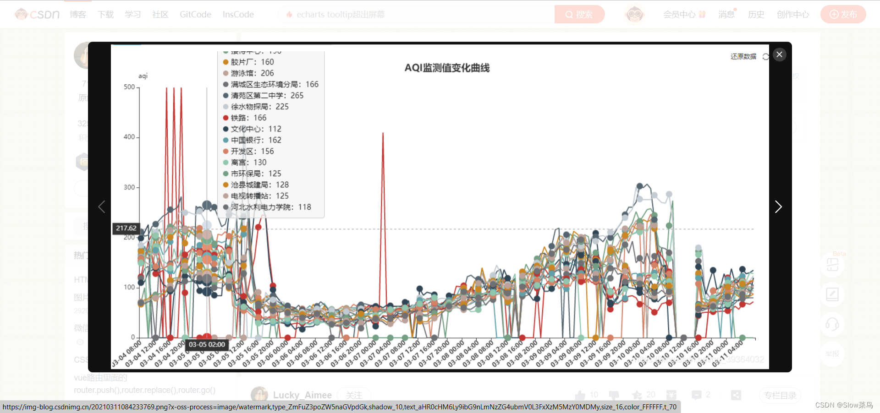880x413 pixels.
Task: Click tooltip row 沧县城建局: 128
Action: click(x=256, y=185)
